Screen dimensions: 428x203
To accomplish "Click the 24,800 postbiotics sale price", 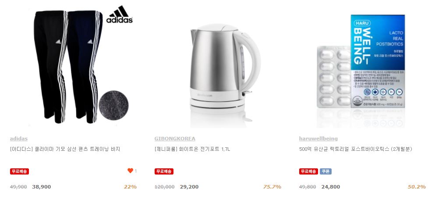I will click(331, 187).
